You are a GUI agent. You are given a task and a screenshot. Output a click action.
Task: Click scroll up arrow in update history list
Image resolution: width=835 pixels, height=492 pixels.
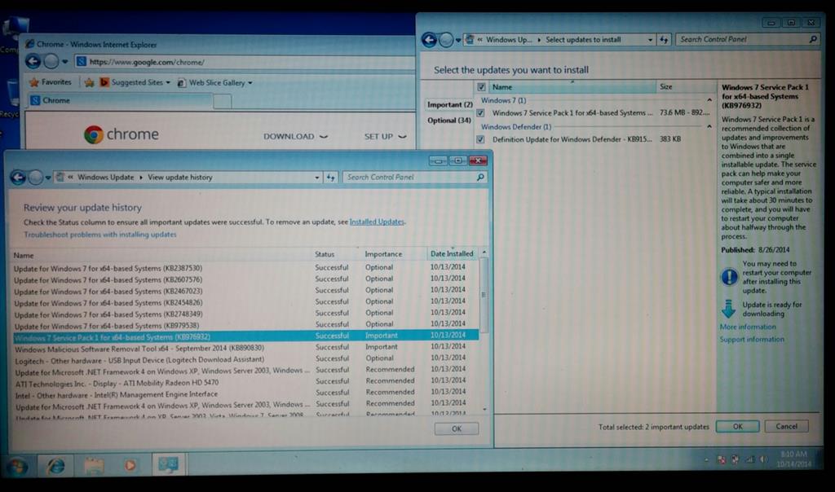484,253
